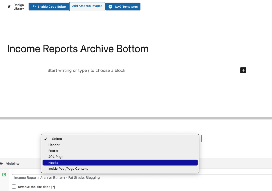Viewport: 272px width, 191px height.
Task: Select Footer from the dropdown list
Action: [x=120, y=151]
